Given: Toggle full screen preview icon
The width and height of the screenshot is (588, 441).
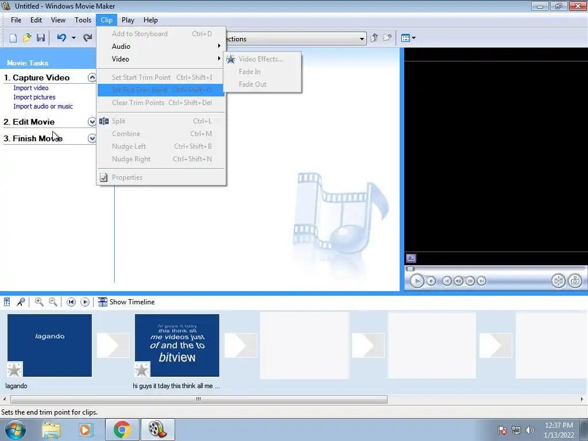Looking at the screenshot, I should tap(411, 258).
